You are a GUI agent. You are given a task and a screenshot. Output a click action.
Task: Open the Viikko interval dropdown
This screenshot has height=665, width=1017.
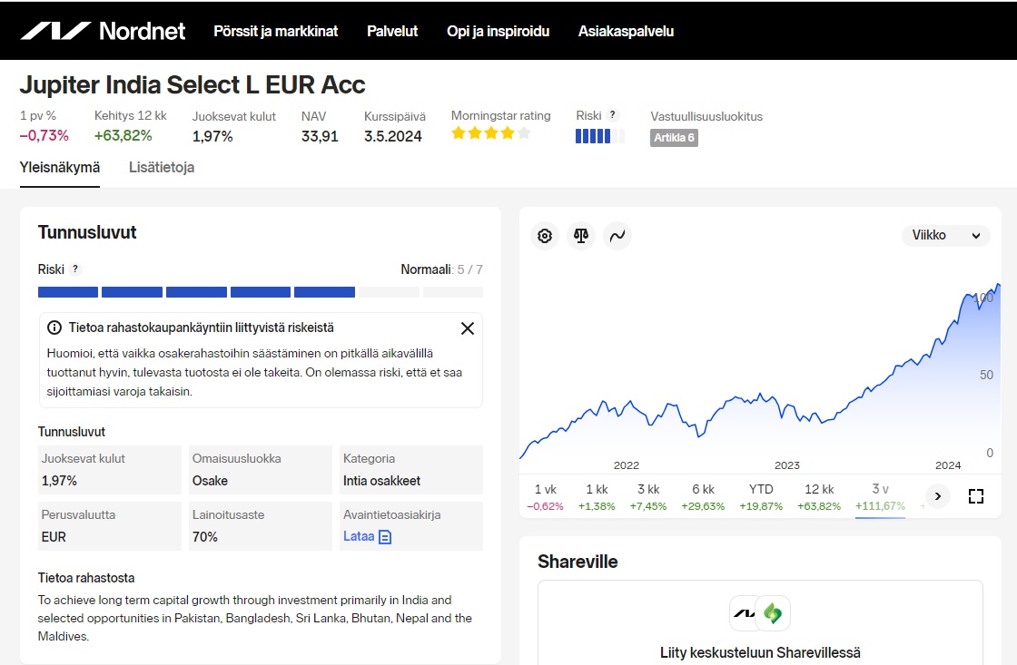(945, 236)
